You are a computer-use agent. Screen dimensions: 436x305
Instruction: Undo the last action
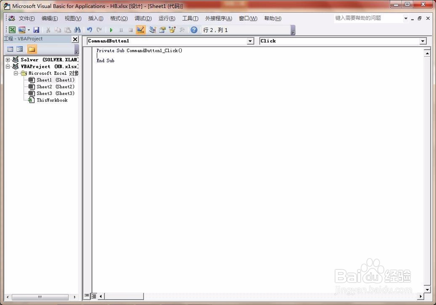89,30
